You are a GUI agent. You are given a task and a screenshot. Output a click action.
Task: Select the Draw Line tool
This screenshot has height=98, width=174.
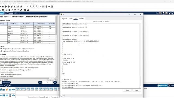click(12, 10)
